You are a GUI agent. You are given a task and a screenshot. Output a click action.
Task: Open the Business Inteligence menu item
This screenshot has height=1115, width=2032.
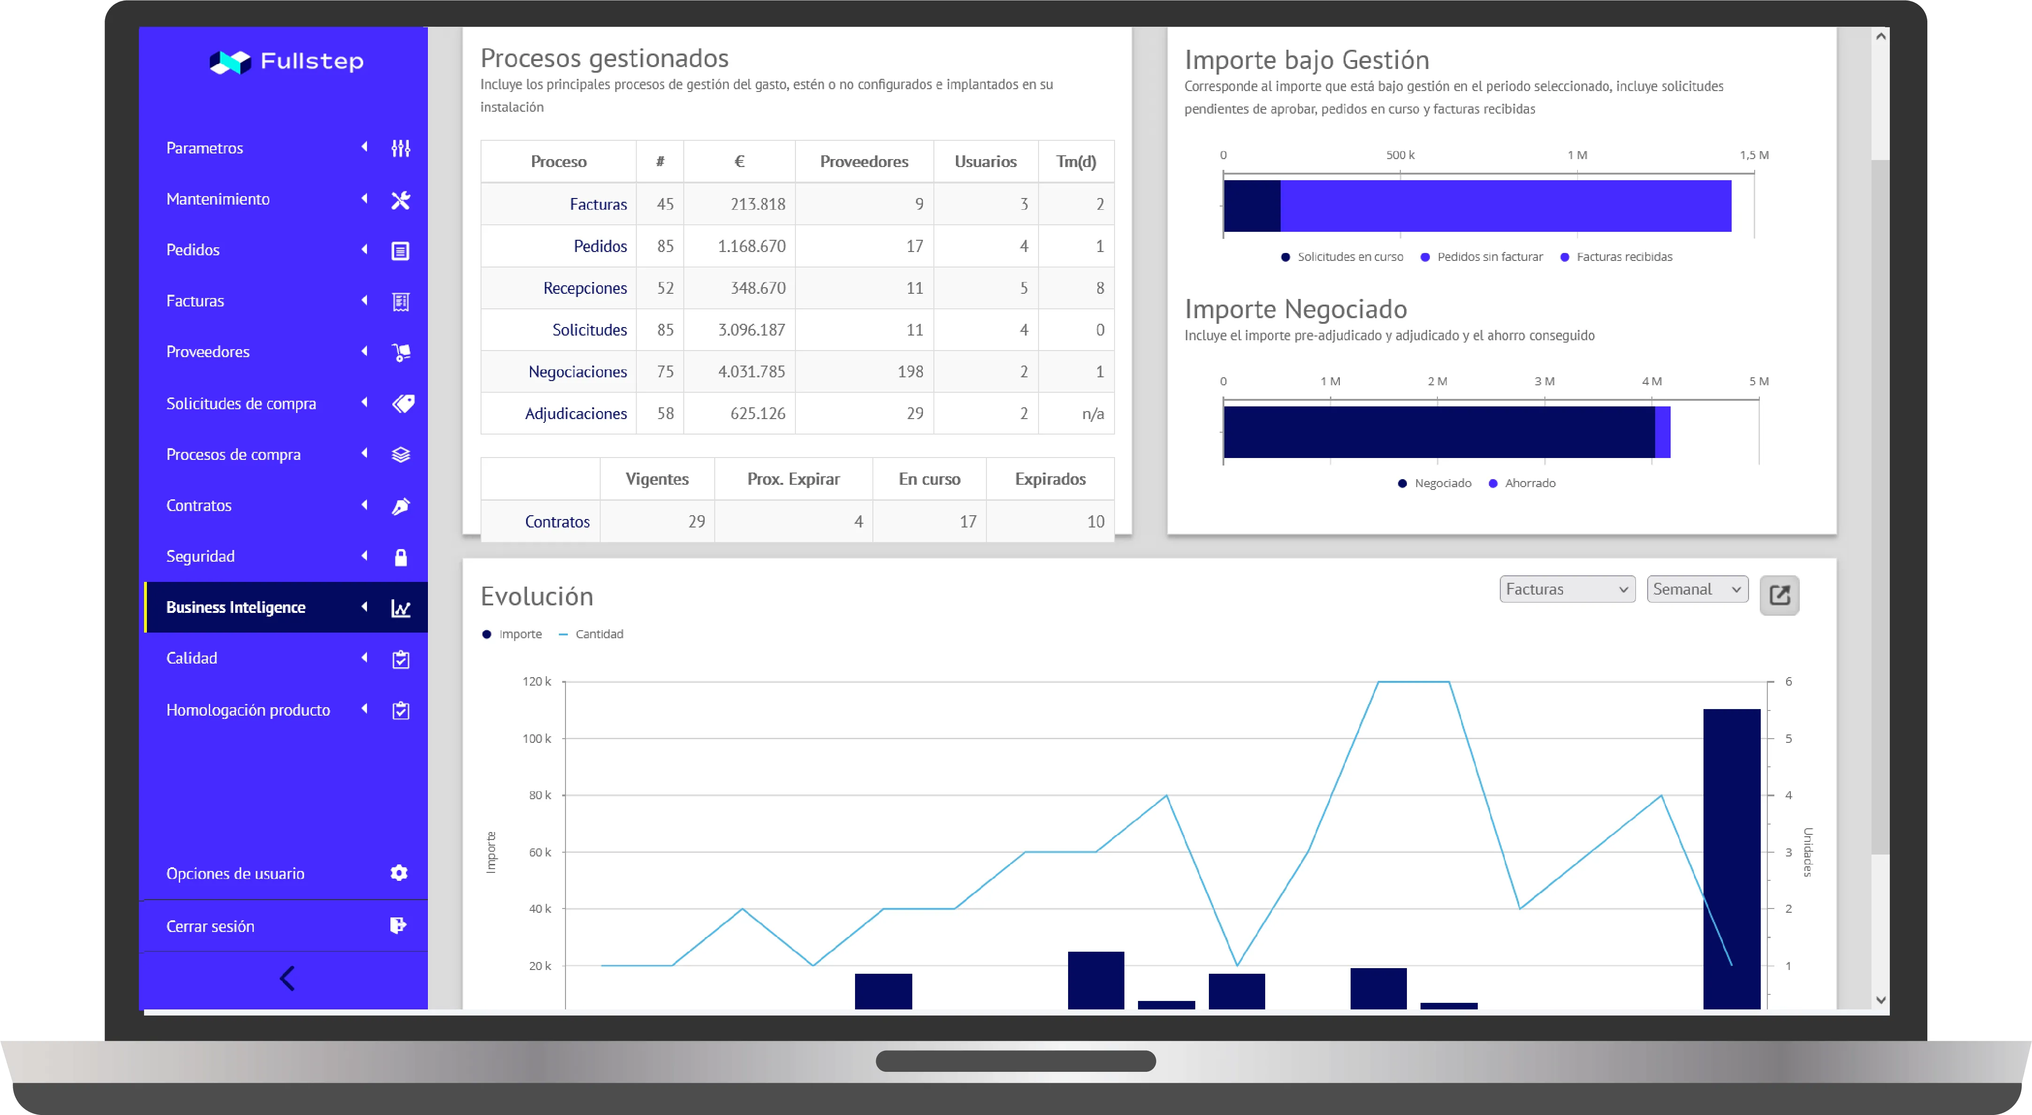coord(236,607)
